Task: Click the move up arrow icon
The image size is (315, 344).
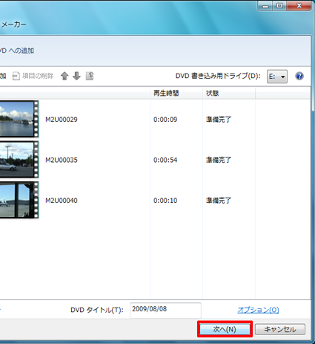Action: [64, 76]
